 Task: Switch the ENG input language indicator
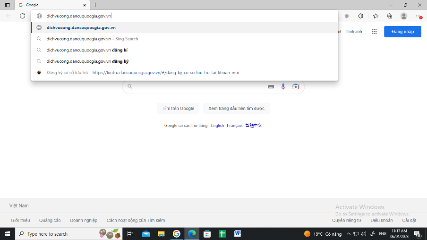(383, 234)
